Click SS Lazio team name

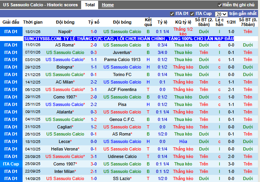121,178
